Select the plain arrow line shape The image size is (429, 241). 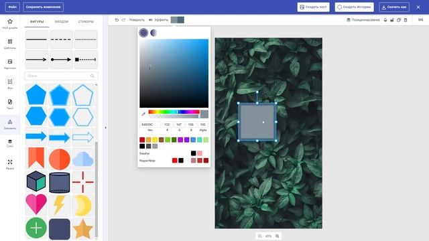click(36, 60)
